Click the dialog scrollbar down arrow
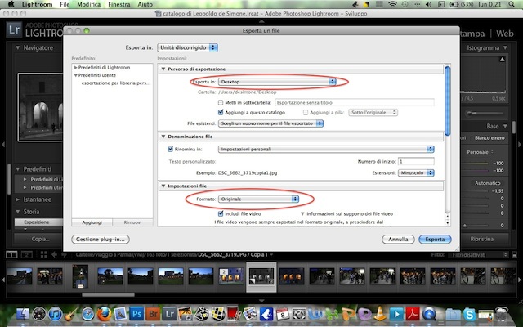Screen dimensions: 523x327 tap(448, 223)
